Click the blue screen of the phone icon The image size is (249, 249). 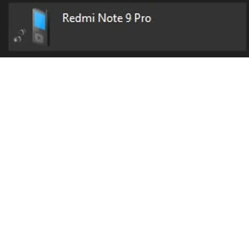[40, 21]
